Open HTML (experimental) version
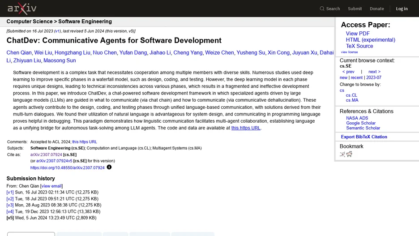This screenshot has height=236, width=419. 370,39
